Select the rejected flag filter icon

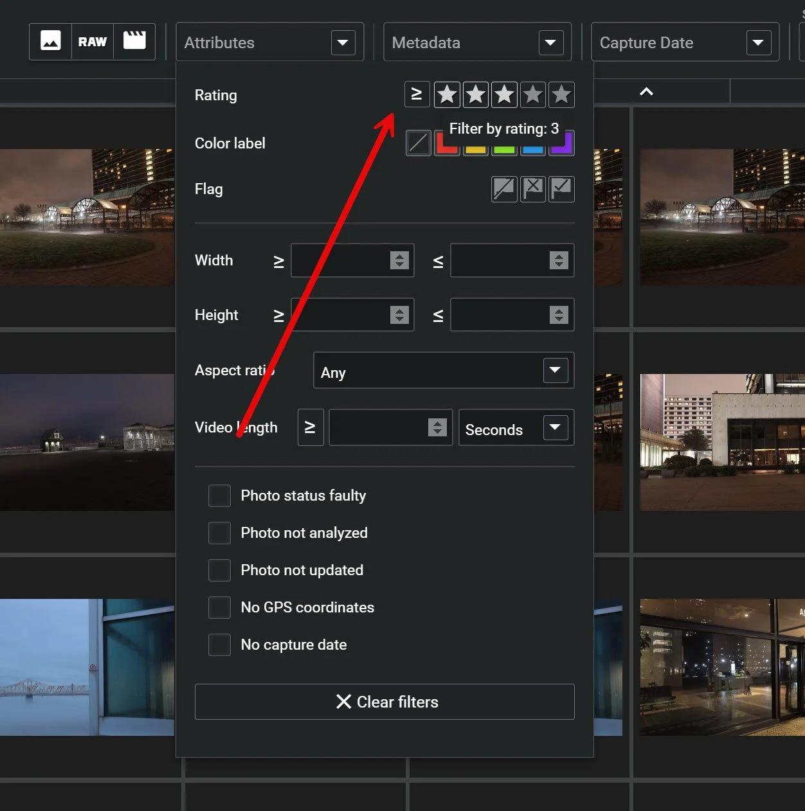(532, 189)
